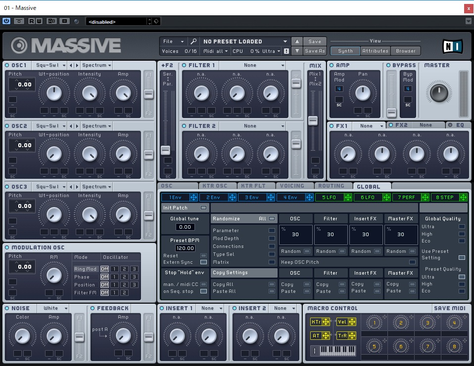This screenshot has height=366, width=474.
Task: Click the OSC1 next wavetable arrow
Action: [77, 65]
